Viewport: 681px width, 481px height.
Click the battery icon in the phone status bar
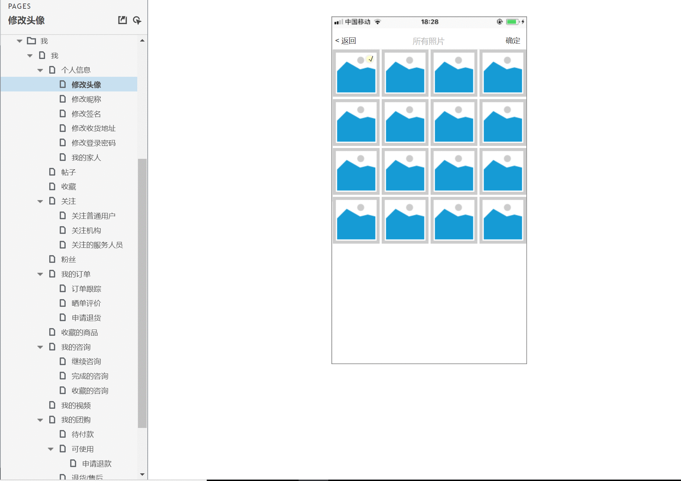click(512, 22)
